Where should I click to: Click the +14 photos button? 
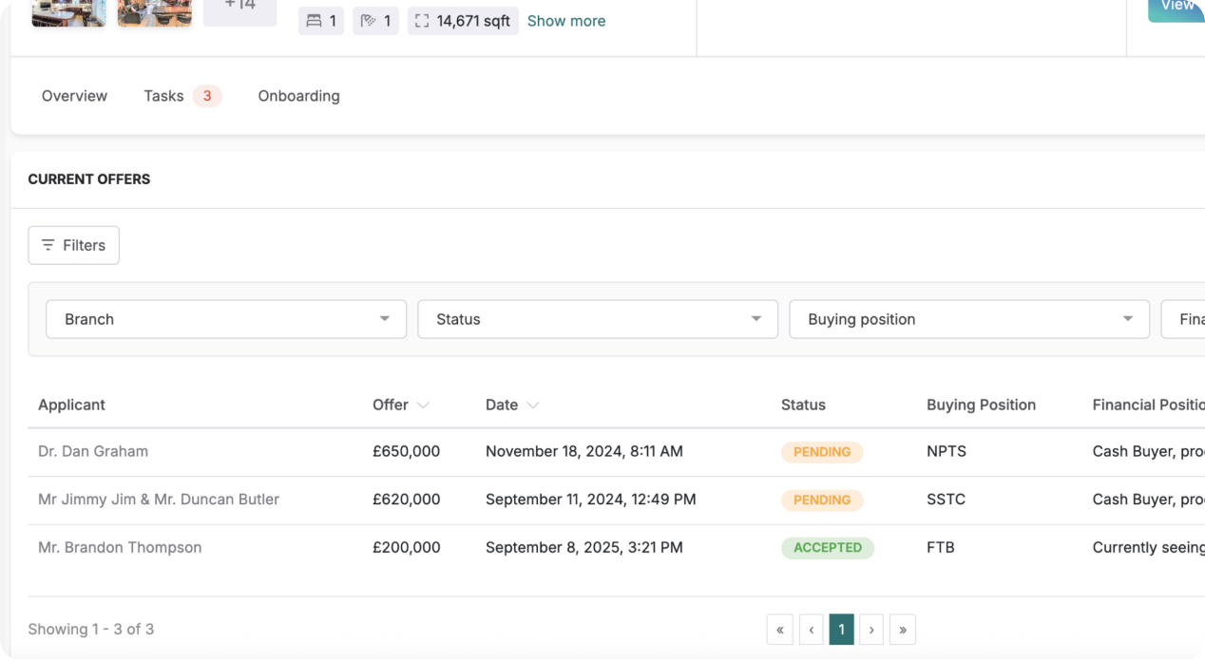(x=239, y=8)
